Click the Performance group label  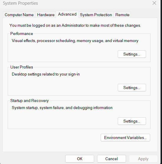point(22,34)
